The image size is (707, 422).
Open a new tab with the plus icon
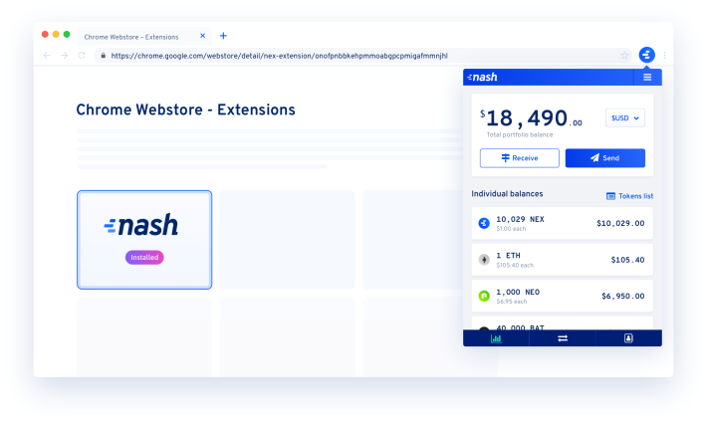[x=223, y=36]
